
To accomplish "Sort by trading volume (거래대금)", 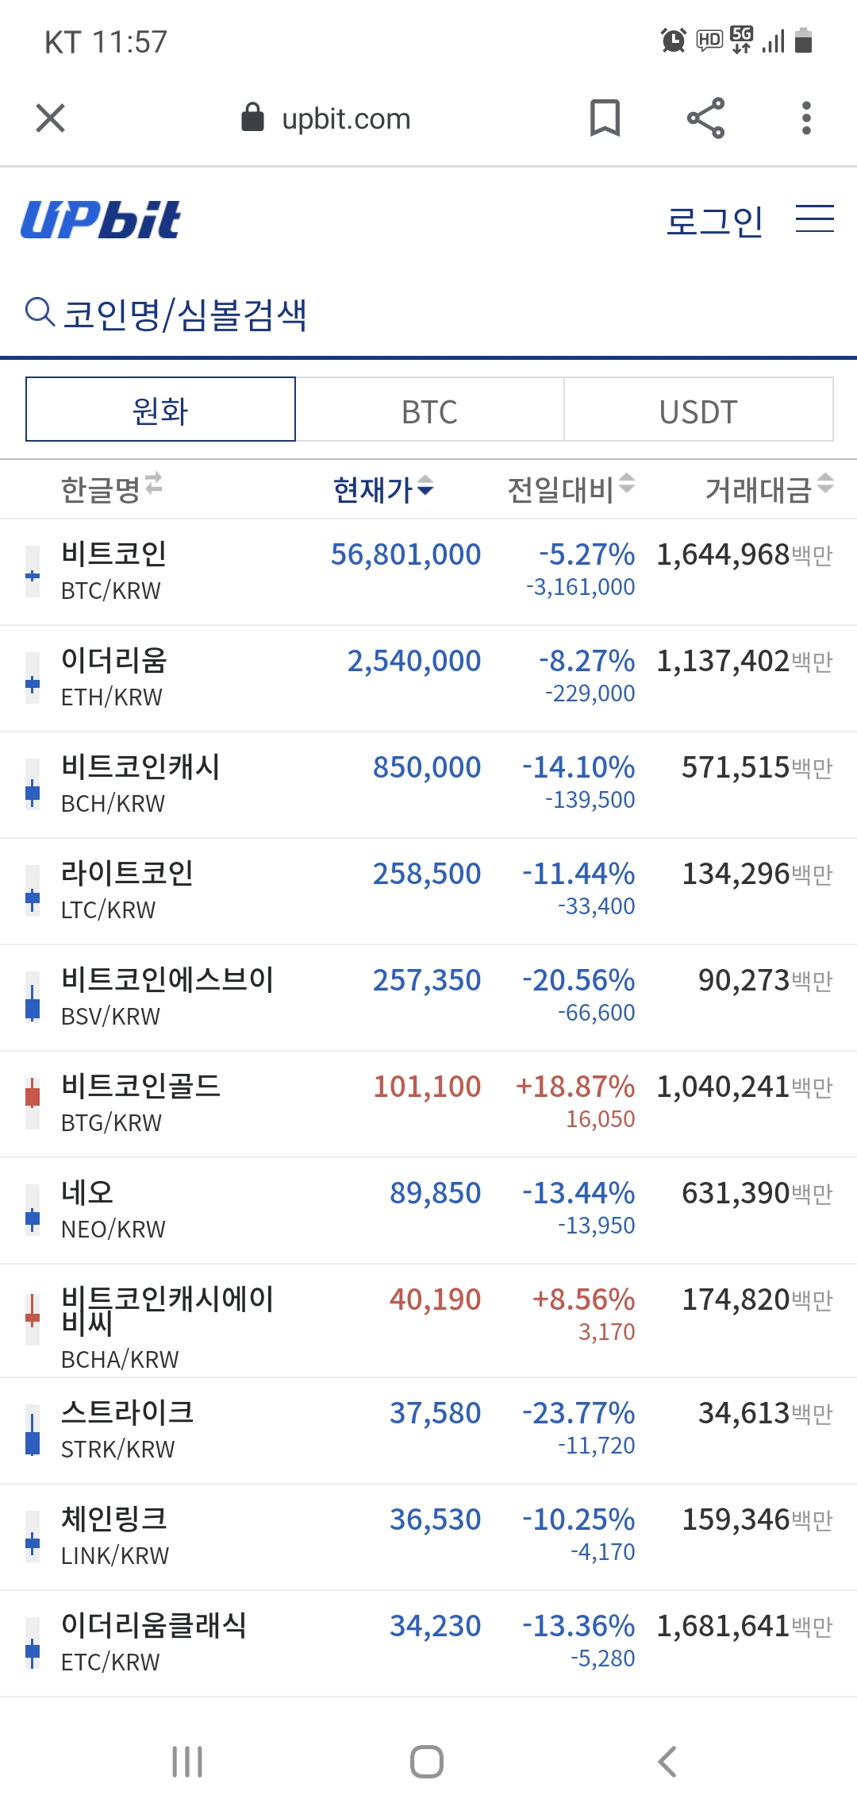I will point(768,489).
